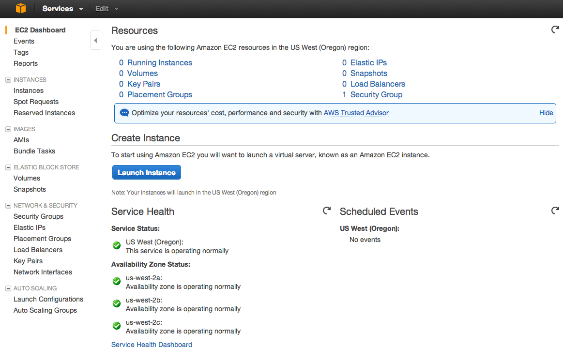Click the 'This service is operating normally' text
Viewport: 563px width, 363px height.
click(x=177, y=251)
